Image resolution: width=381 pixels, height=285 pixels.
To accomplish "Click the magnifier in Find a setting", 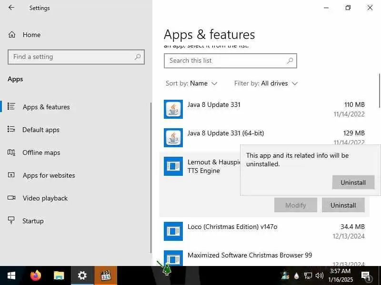I will click(x=138, y=57).
